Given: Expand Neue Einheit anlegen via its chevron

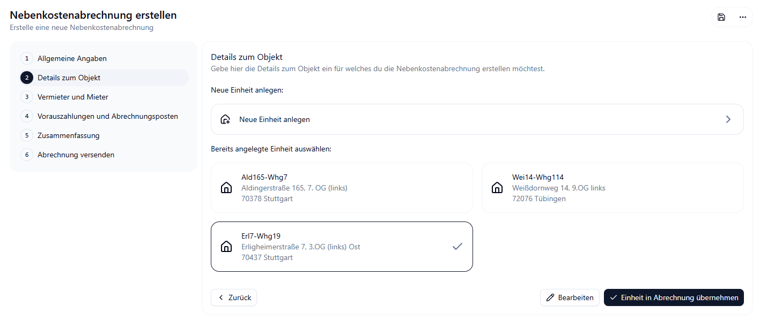Looking at the screenshot, I should coord(728,119).
